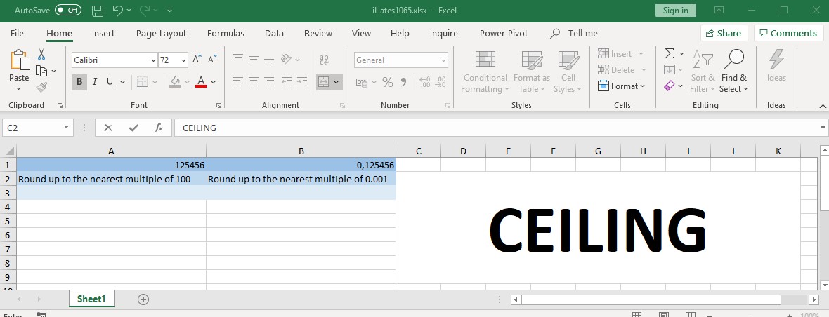Click the Sign in button
Image resolution: width=829 pixels, height=317 pixels.
pyautogui.click(x=676, y=10)
